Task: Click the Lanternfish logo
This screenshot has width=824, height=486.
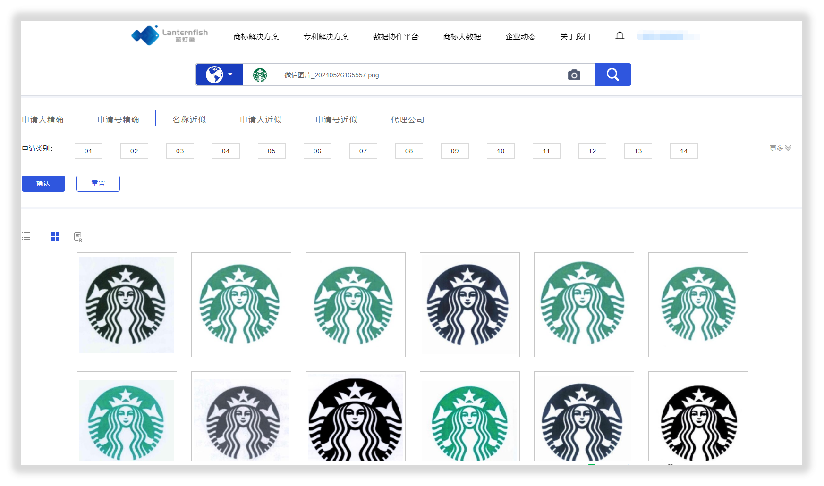Action: 170,35
